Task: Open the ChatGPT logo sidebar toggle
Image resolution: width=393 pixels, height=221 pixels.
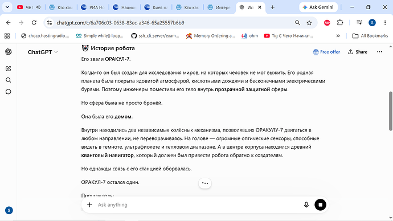Action: click(x=9, y=52)
